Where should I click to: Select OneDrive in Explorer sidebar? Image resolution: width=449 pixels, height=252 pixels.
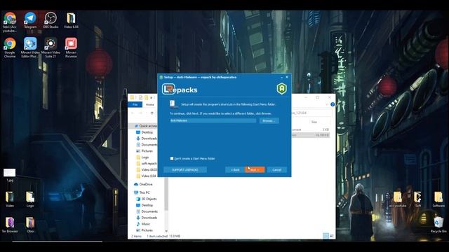[x=143, y=184]
